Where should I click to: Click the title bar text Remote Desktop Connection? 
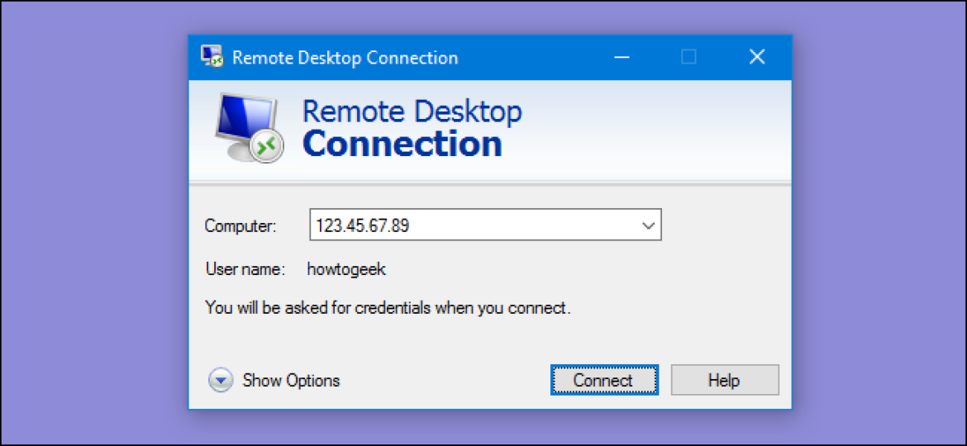345,58
